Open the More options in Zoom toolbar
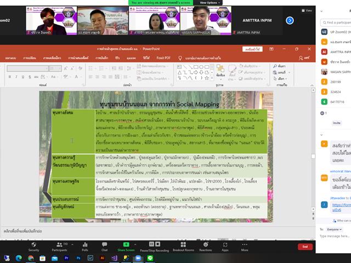The width and height of the screenshot is (351, 263). pyautogui.click(x=245, y=247)
